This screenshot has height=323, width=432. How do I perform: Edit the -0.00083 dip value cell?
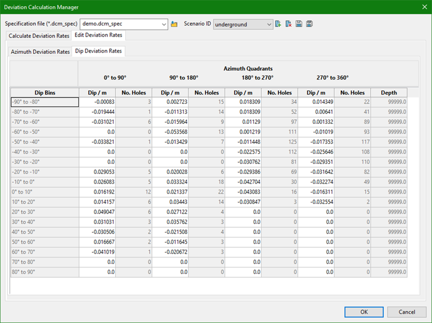click(97, 102)
